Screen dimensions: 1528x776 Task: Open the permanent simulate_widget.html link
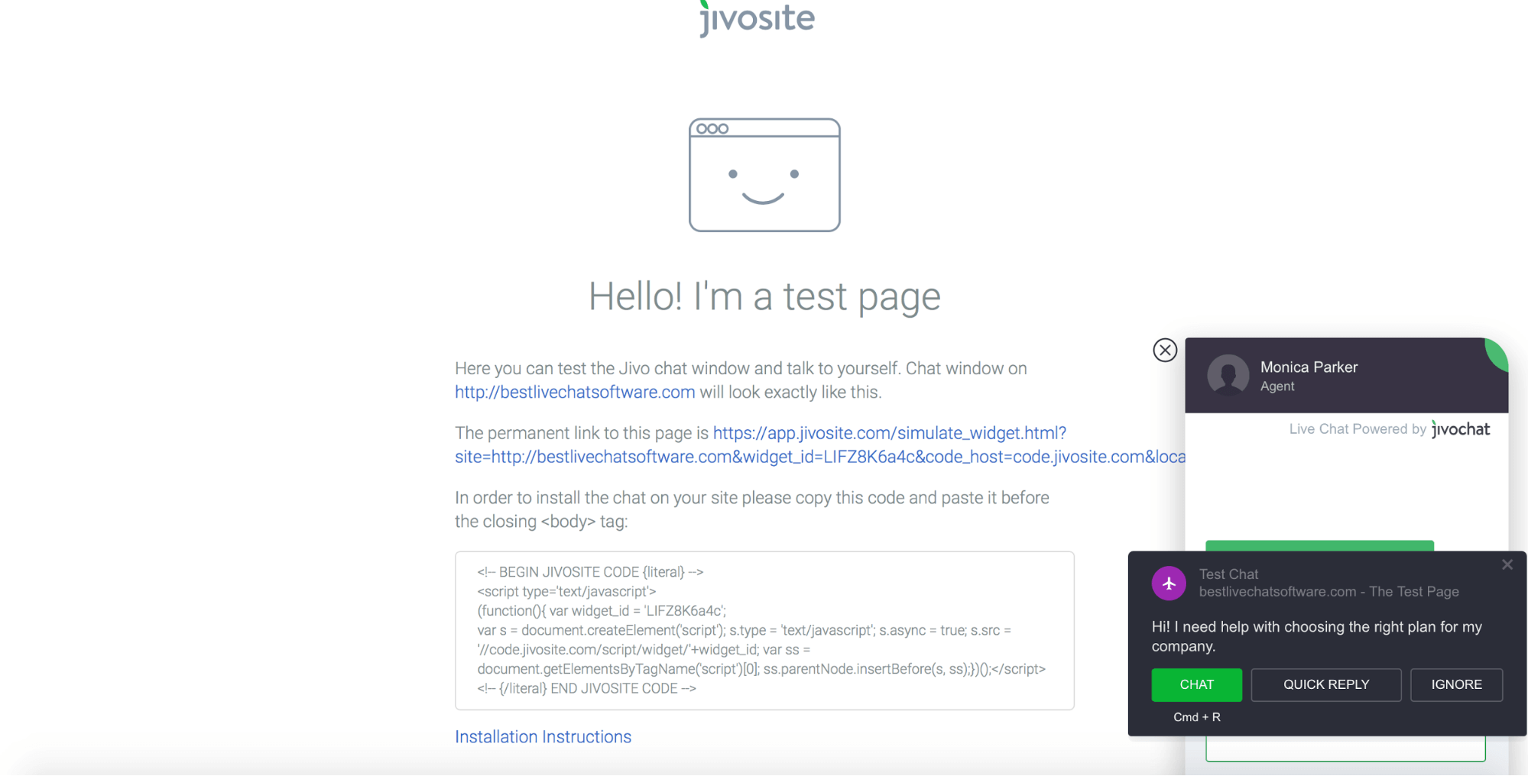click(x=820, y=445)
